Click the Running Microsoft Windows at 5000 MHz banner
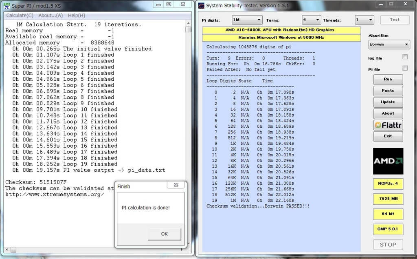417x259 pixels. tap(281, 38)
